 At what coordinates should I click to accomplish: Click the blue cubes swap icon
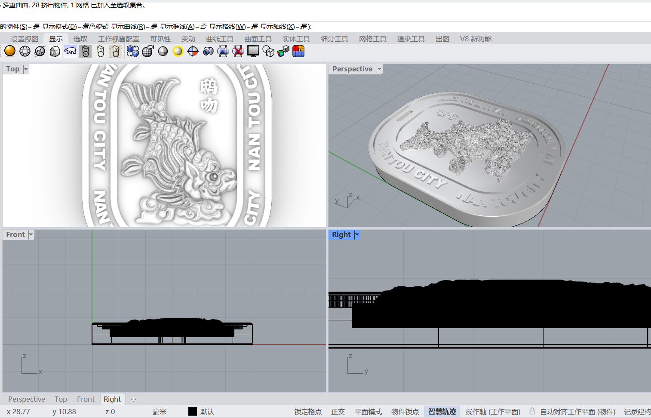[133, 51]
